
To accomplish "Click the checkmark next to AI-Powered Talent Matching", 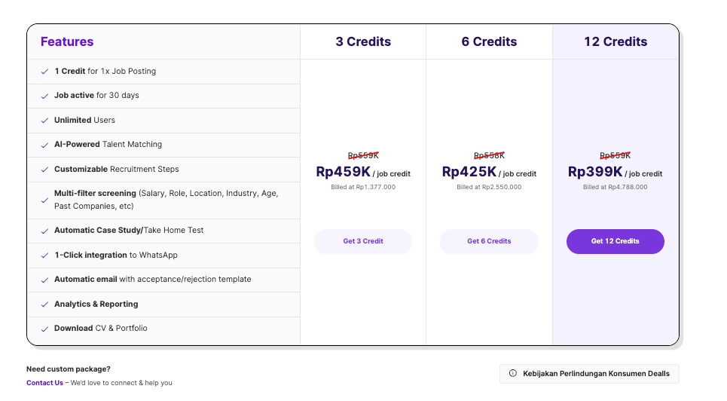I will (x=44, y=145).
